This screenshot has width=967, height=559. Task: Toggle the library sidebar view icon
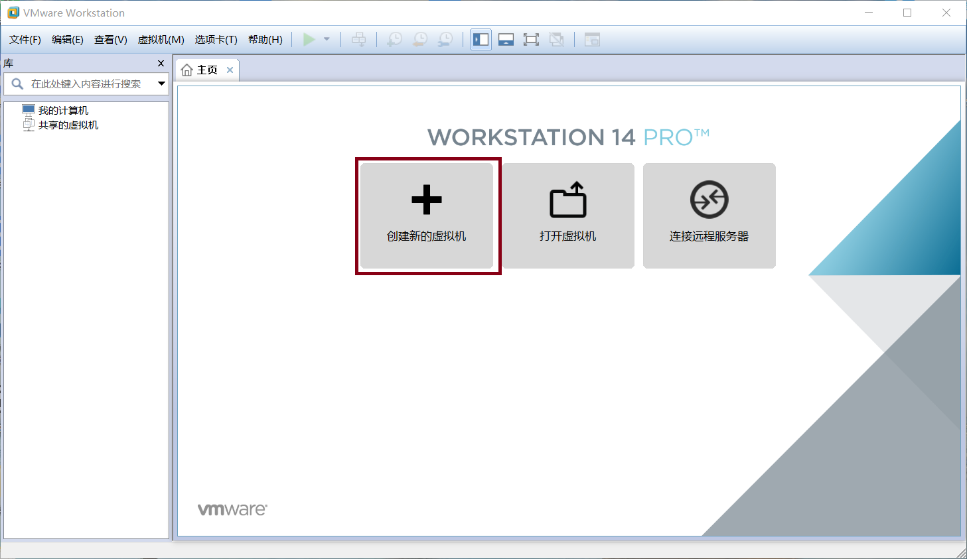(x=481, y=40)
